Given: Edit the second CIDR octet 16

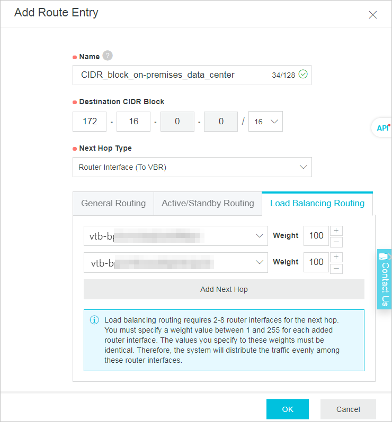Looking at the screenshot, I should click(x=133, y=122).
